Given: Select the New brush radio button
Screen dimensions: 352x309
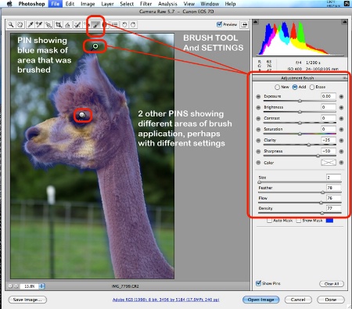Looking at the screenshot, I should click(x=277, y=87).
